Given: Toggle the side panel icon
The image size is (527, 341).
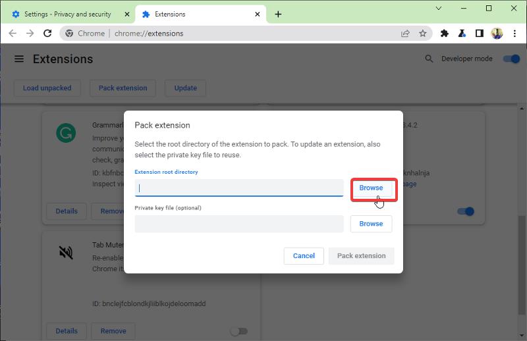Looking at the screenshot, I should [x=480, y=34].
